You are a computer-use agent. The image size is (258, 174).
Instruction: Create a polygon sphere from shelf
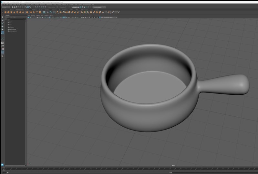5,12
